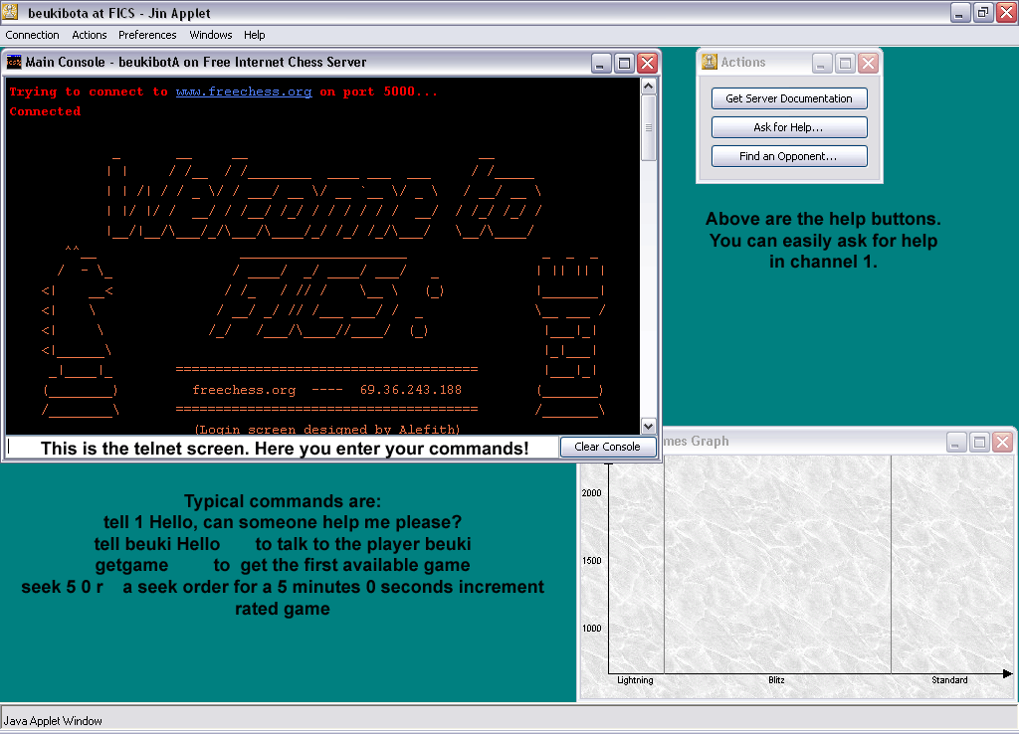Image resolution: width=1019 pixels, height=734 pixels.
Task: Click the 2000 rating axis label
Action: [x=591, y=493]
